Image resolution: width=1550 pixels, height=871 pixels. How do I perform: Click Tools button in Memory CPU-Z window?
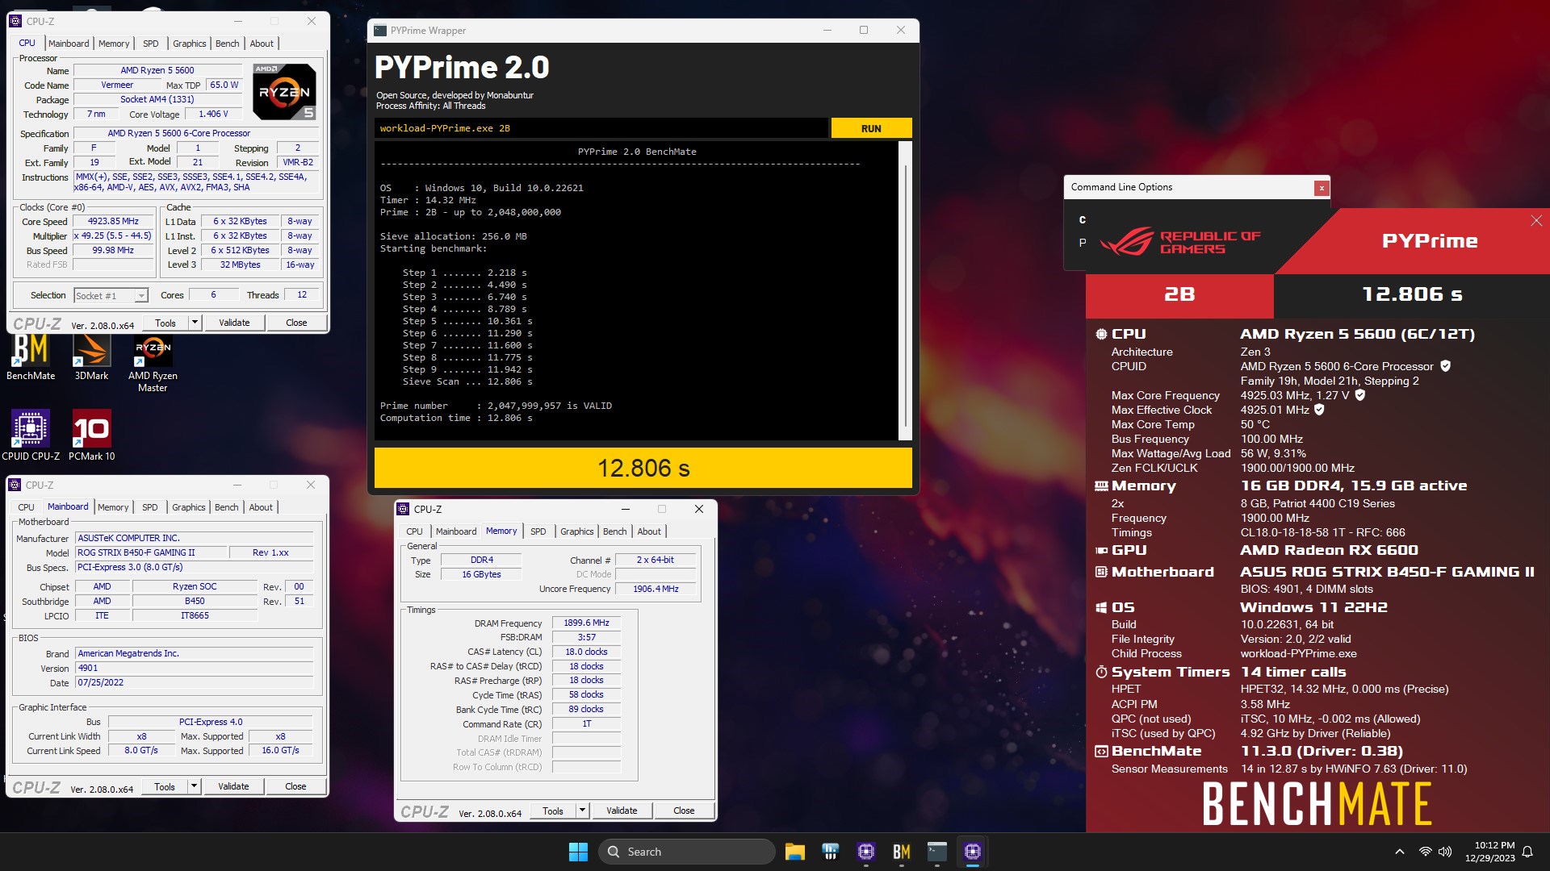(x=553, y=811)
